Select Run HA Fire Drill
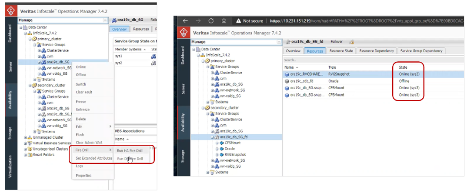474x193 pixels. pyautogui.click(x=130, y=150)
